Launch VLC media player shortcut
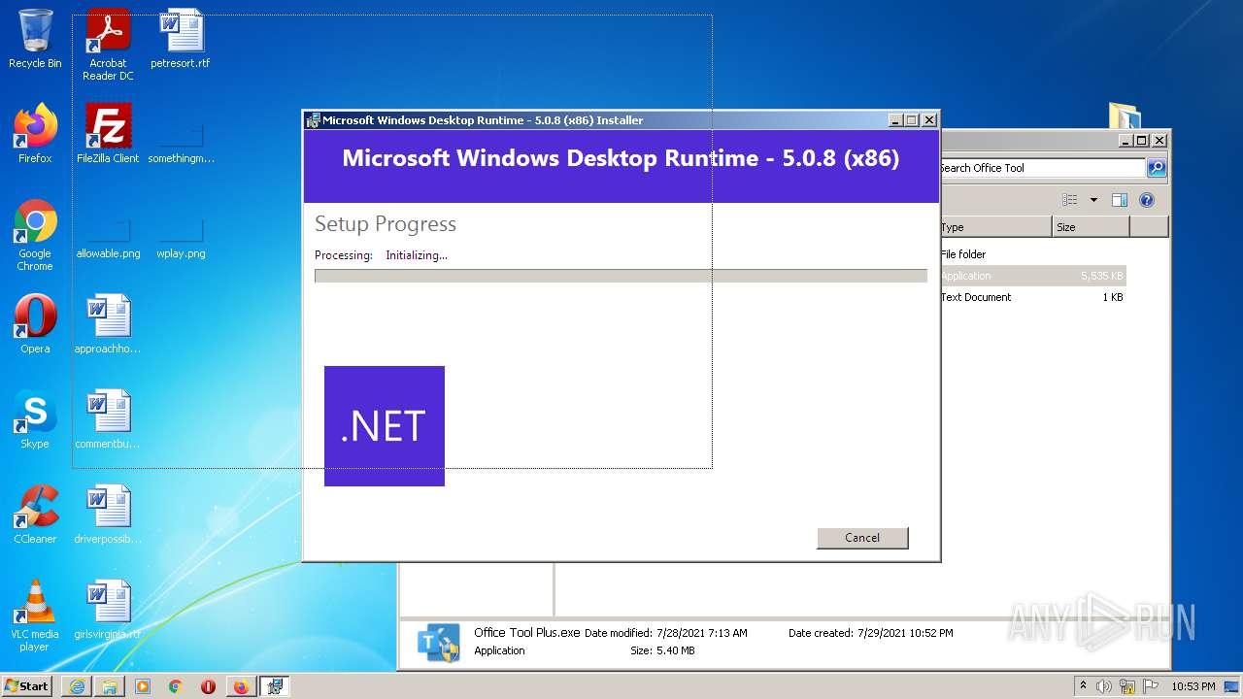 pos(35,616)
